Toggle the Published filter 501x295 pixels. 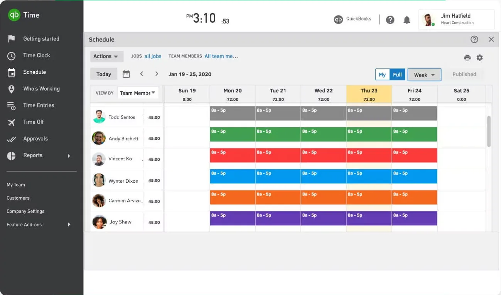click(x=464, y=74)
